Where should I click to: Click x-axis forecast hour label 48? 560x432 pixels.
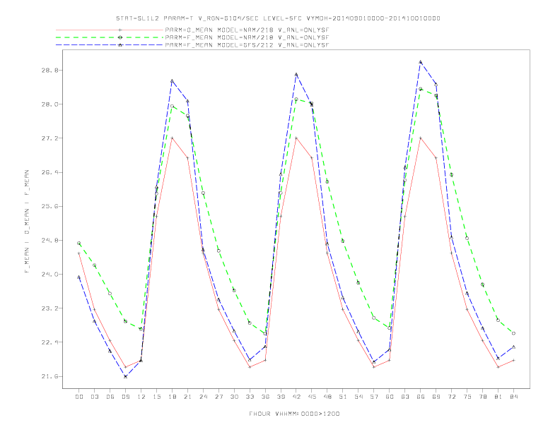click(327, 397)
